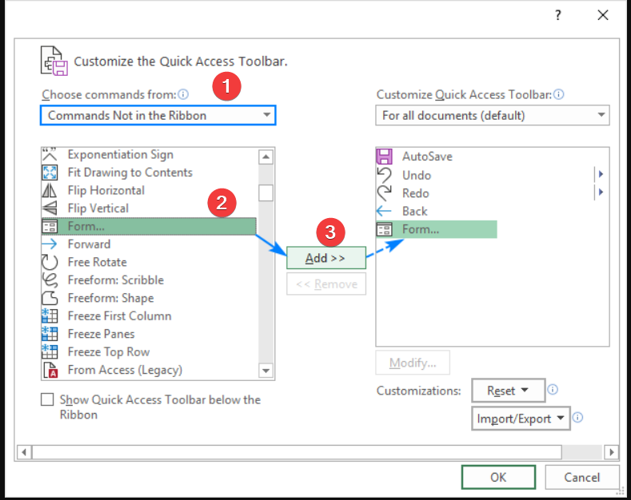Viewport: 631px width, 500px height.
Task: Toggle Show Quick Access Toolbar below the Ribbon
Action: point(47,399)
